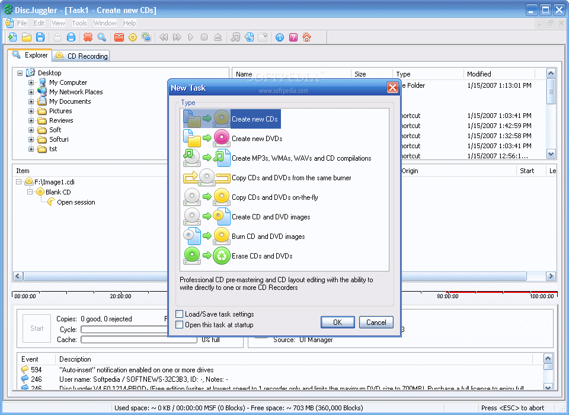Image resolution: width=569 pixels, height=415 pixels.
Task: Click the stop square toolbar button
Action: (x=204, y=37)
